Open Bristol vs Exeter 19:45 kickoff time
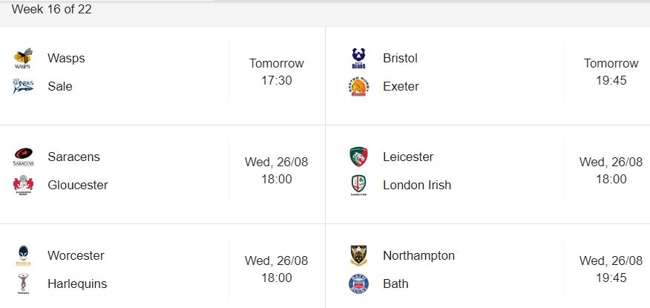 click(611, 80)
